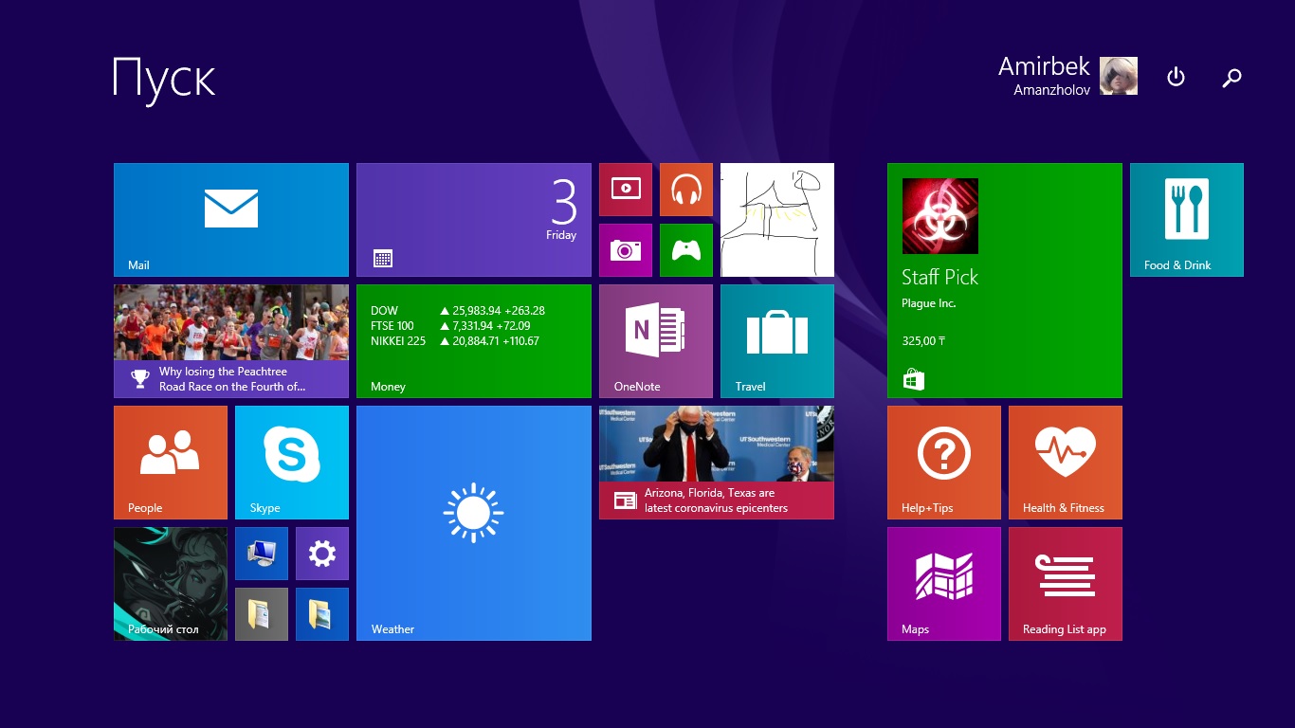Screen dimensions: 1295x728
Task: Open the Reading List app tile
Action: point(1066,584)
